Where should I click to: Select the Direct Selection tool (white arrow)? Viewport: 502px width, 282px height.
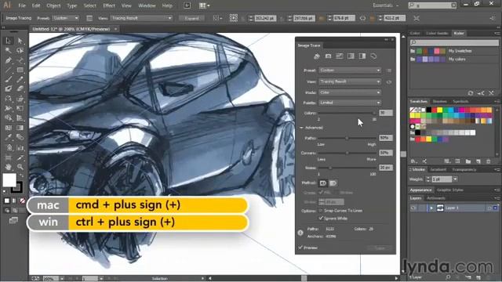click(20, 41)
